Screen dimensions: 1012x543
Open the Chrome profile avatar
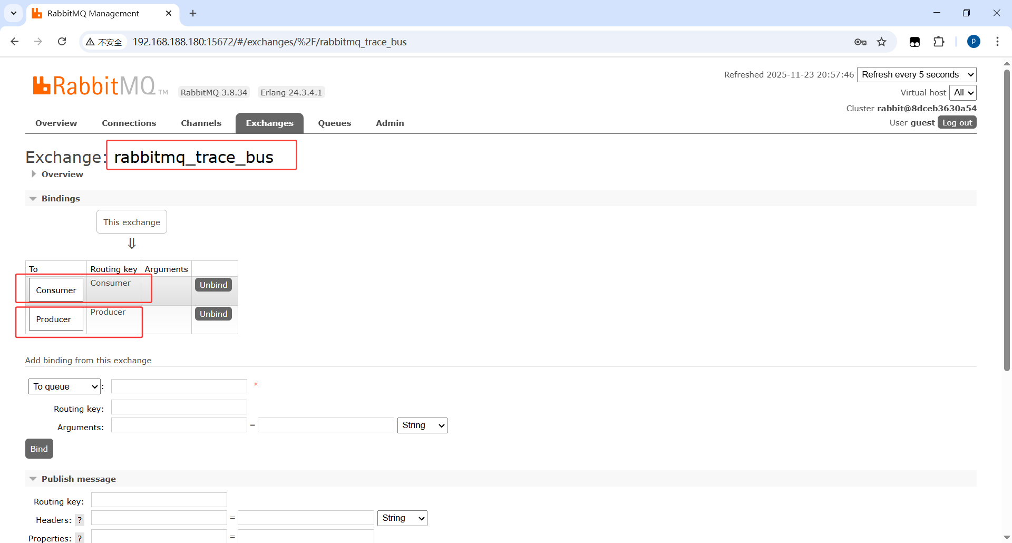pos(974,42)
